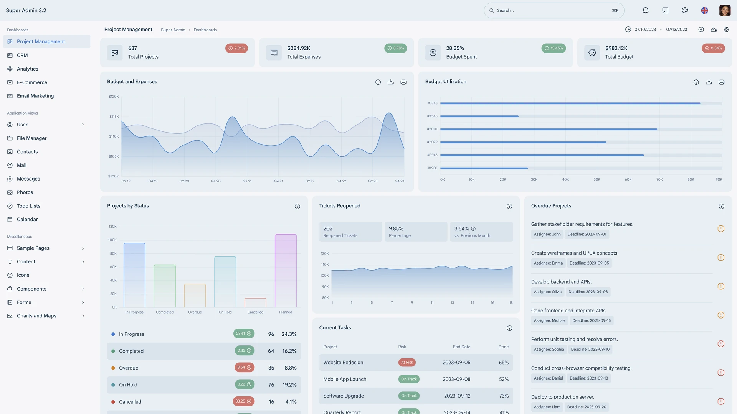Open the chat messages icon in header
This screenshot has width=737, height=414.
coord(665,10)
